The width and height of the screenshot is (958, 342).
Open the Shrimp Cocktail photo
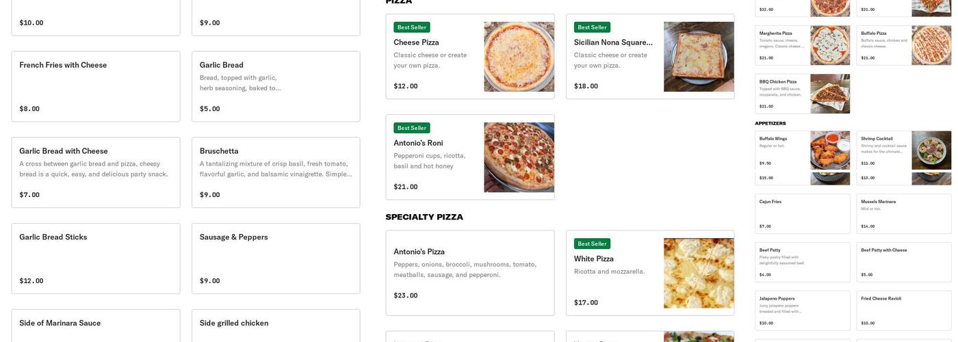coord(931,150)
